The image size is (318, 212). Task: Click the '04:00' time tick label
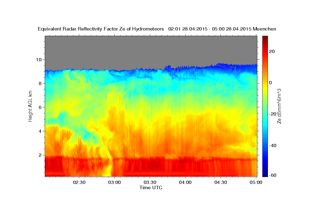point(185,182)
